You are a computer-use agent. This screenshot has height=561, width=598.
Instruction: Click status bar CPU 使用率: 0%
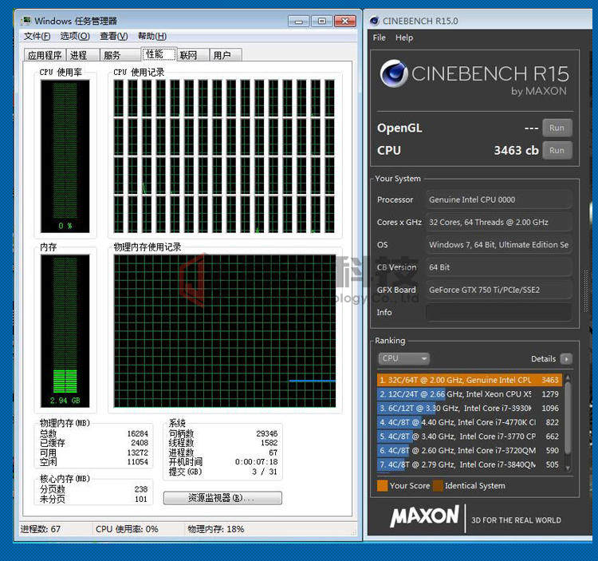pyautogui.click(x=127, y=529)
